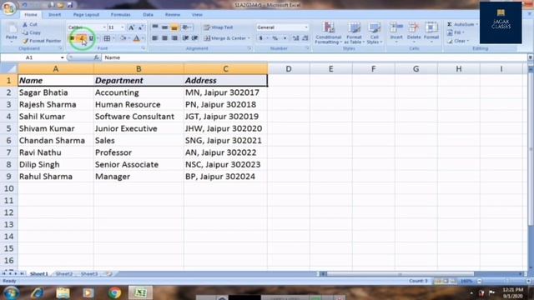Screen dimensions: 534x300
Task: Click AutoSum
Action: pos(461,24)
